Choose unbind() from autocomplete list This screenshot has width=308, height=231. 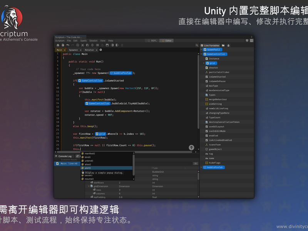[107, 161]
